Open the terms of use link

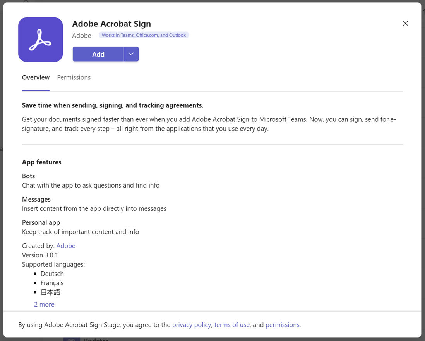[232, 325]
